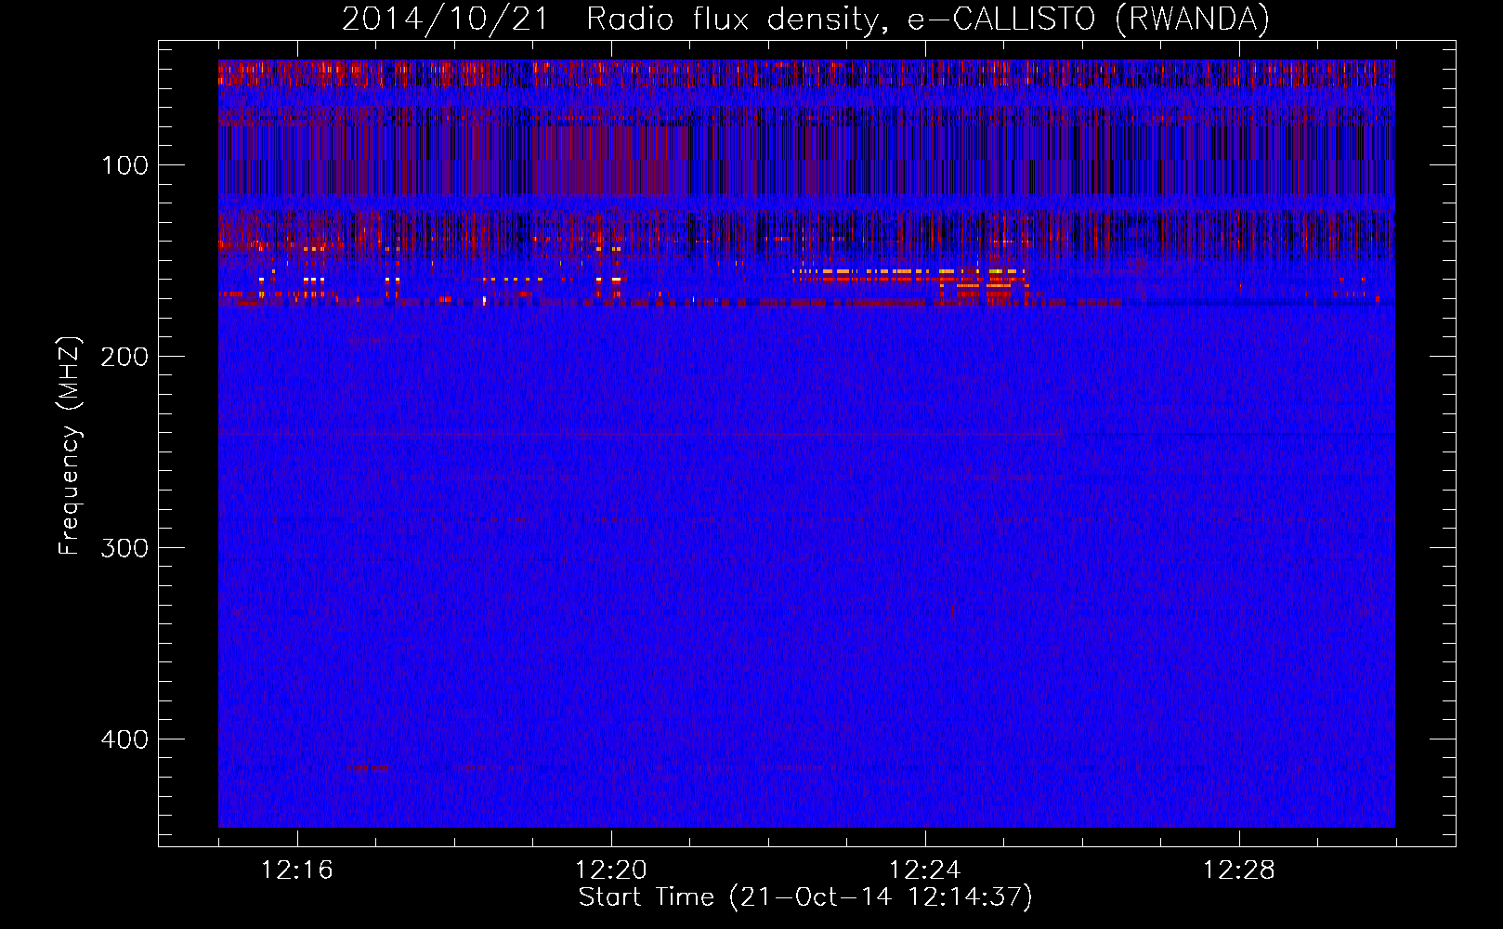The height and width of the screenshot is (929, 1503).
Task: Click the '200' frequency tick label
Action: tap(124, 357)
